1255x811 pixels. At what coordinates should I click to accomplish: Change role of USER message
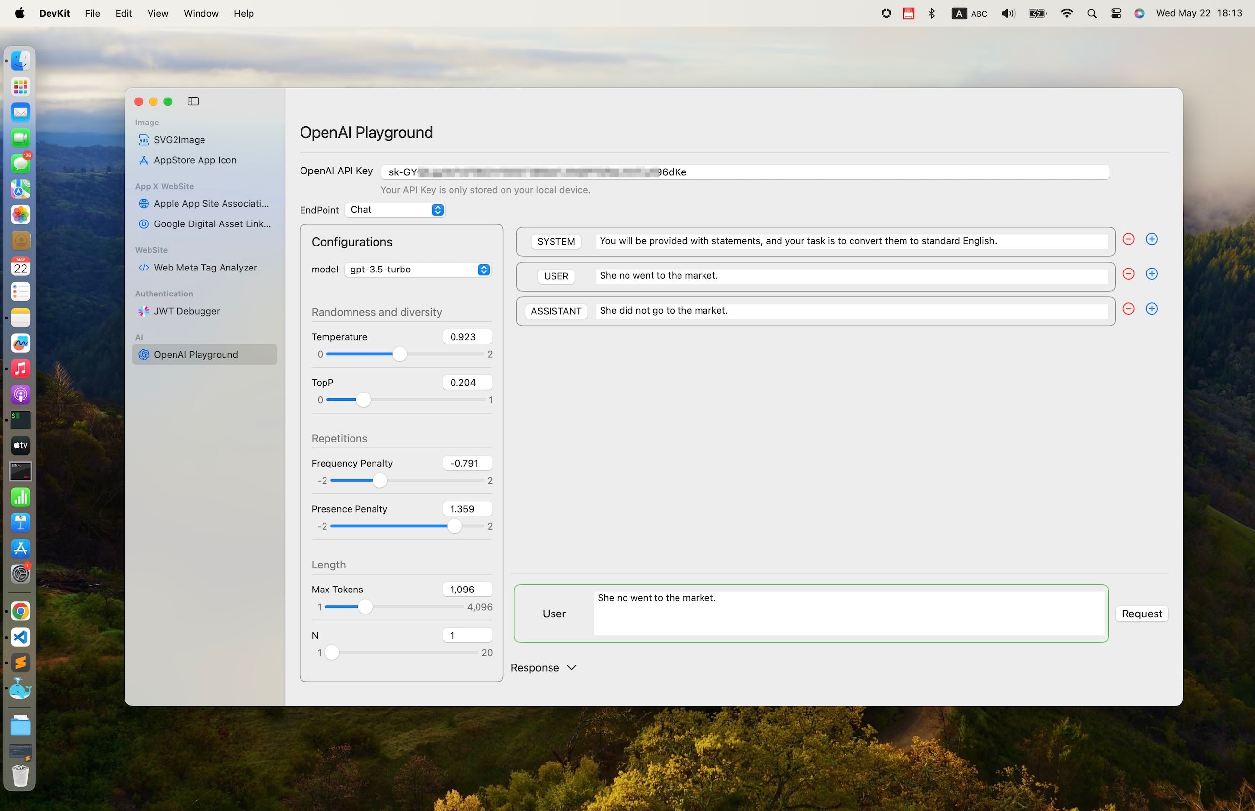pyautogui.click(x=556, y=276)
